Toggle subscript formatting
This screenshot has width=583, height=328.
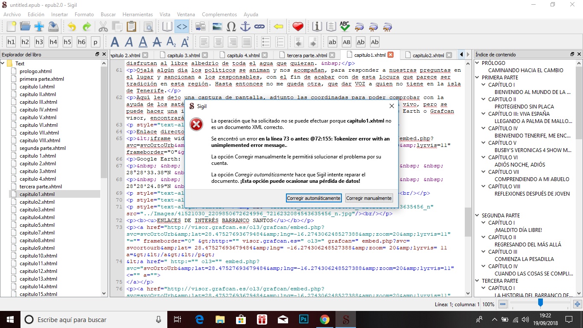point(171,42)
